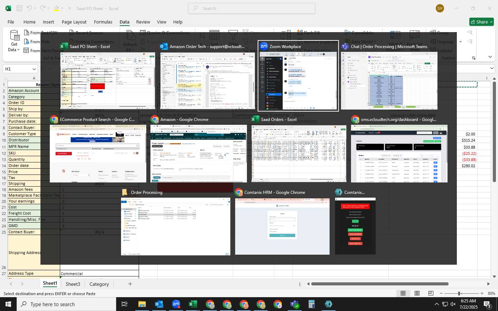Open Customize Quick Access Toolbar dropdown
498x311 pixels.
[70, 8]
